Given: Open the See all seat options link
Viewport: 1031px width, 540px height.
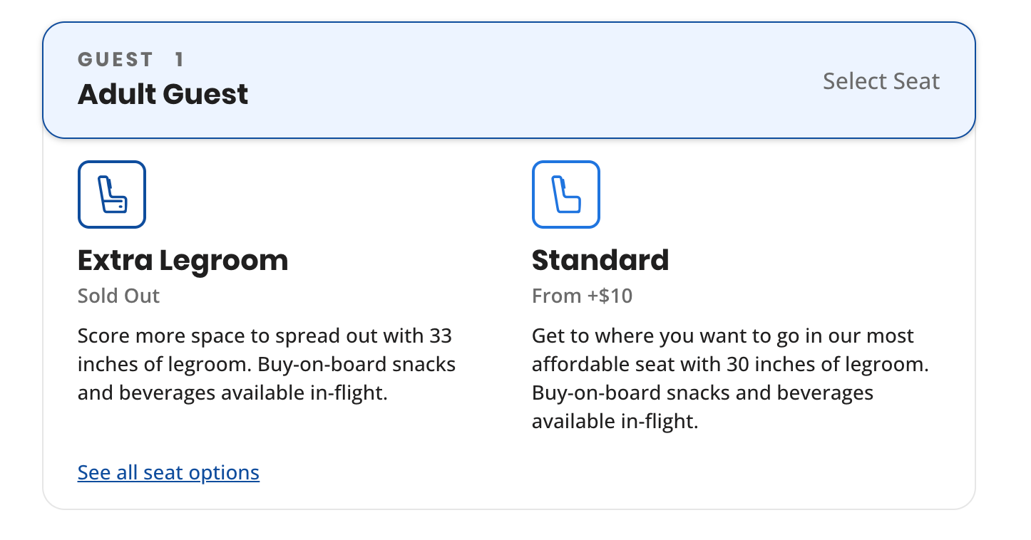Looking at the screenshot, I should (168, 472).
